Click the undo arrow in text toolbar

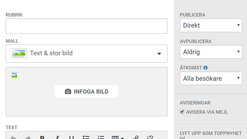(x=13, y=138)
